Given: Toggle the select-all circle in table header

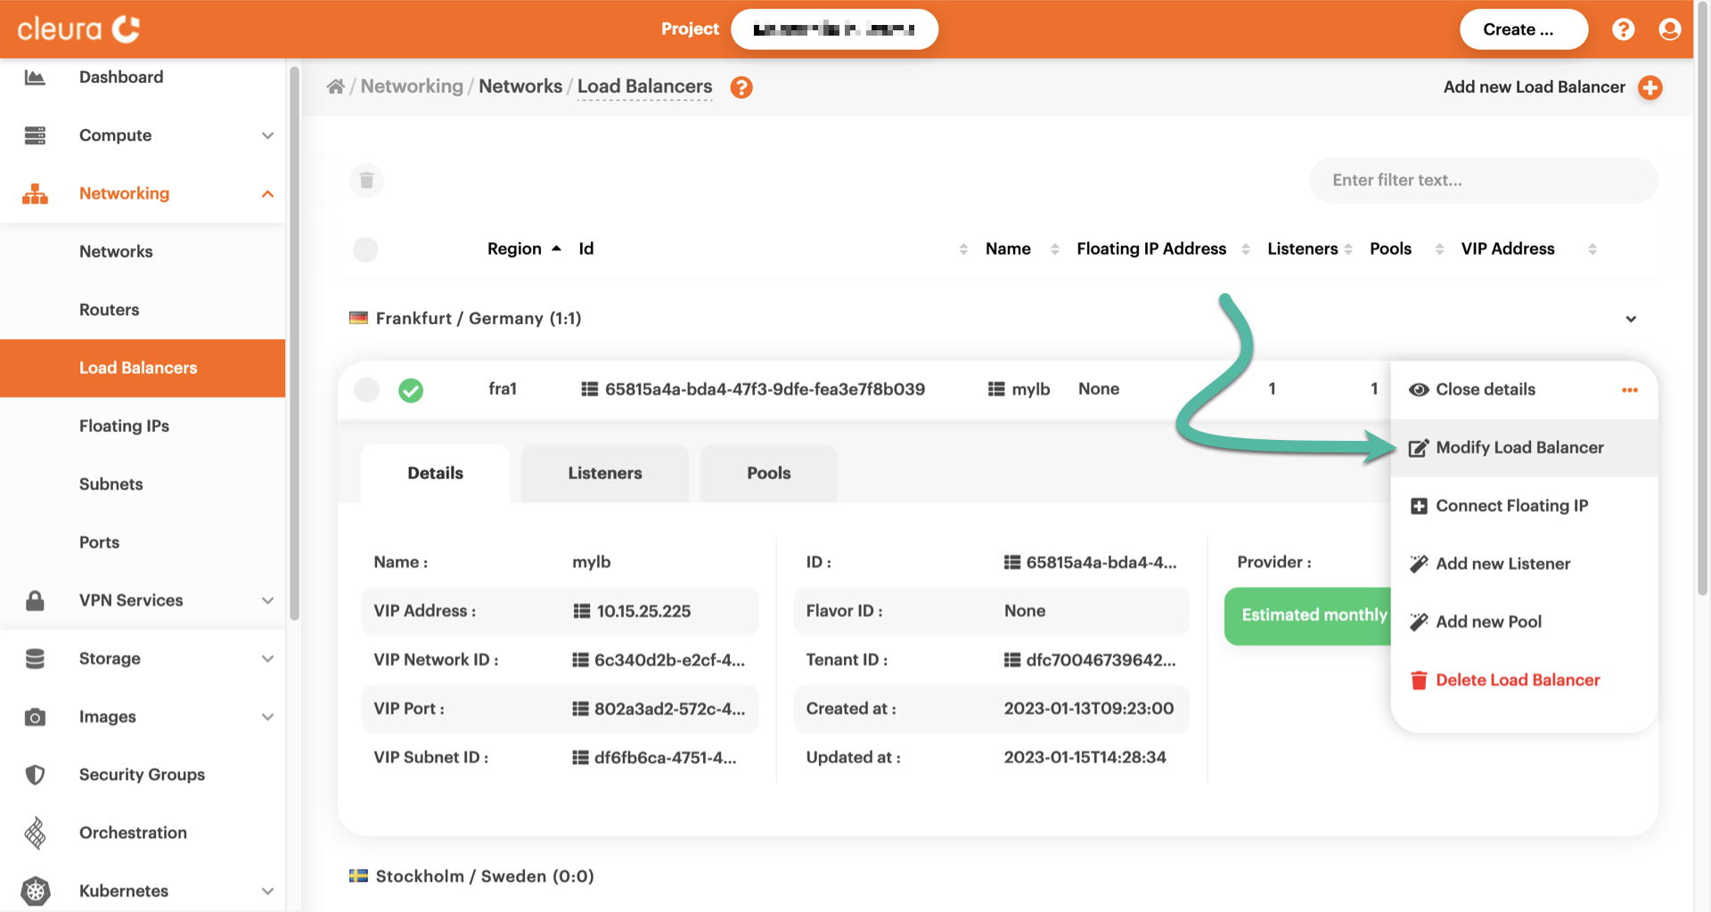Looking at the screenshot, I should click(365, 249).
